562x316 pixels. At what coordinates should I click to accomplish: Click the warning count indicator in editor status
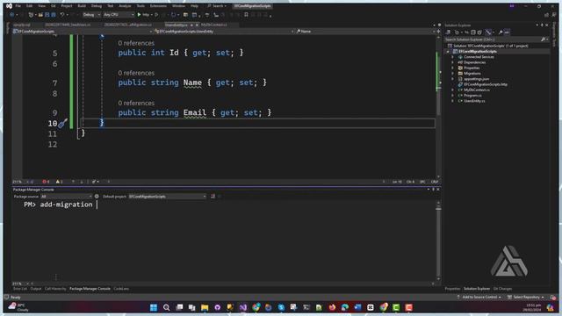[x=60, y=182]
